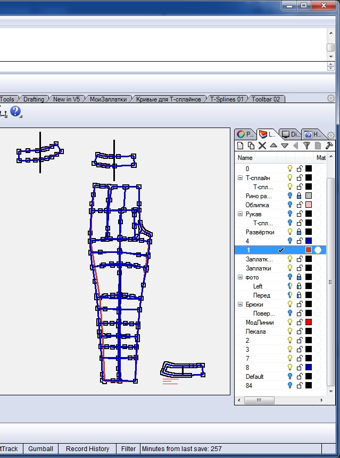Open the layer filter funnel icon

point(306,145)
